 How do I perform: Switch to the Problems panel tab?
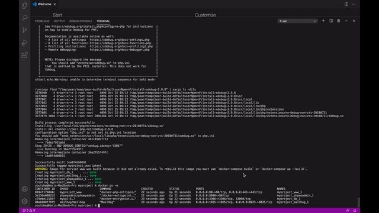pyautogui.click(x=42, y=21)
